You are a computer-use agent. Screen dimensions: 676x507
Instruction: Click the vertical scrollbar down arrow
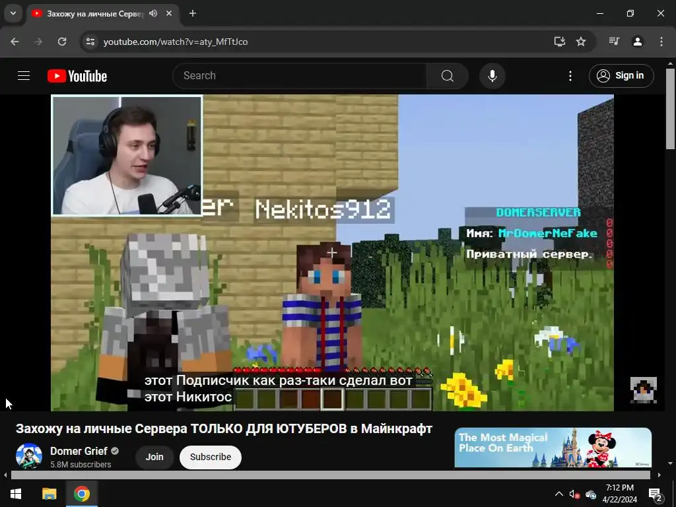point(670,464)
